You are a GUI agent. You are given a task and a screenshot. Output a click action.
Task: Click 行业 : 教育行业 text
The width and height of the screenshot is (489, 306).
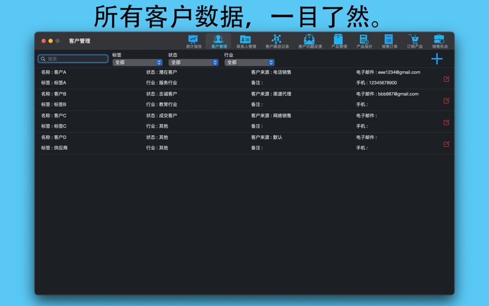[x=161, y=104]
